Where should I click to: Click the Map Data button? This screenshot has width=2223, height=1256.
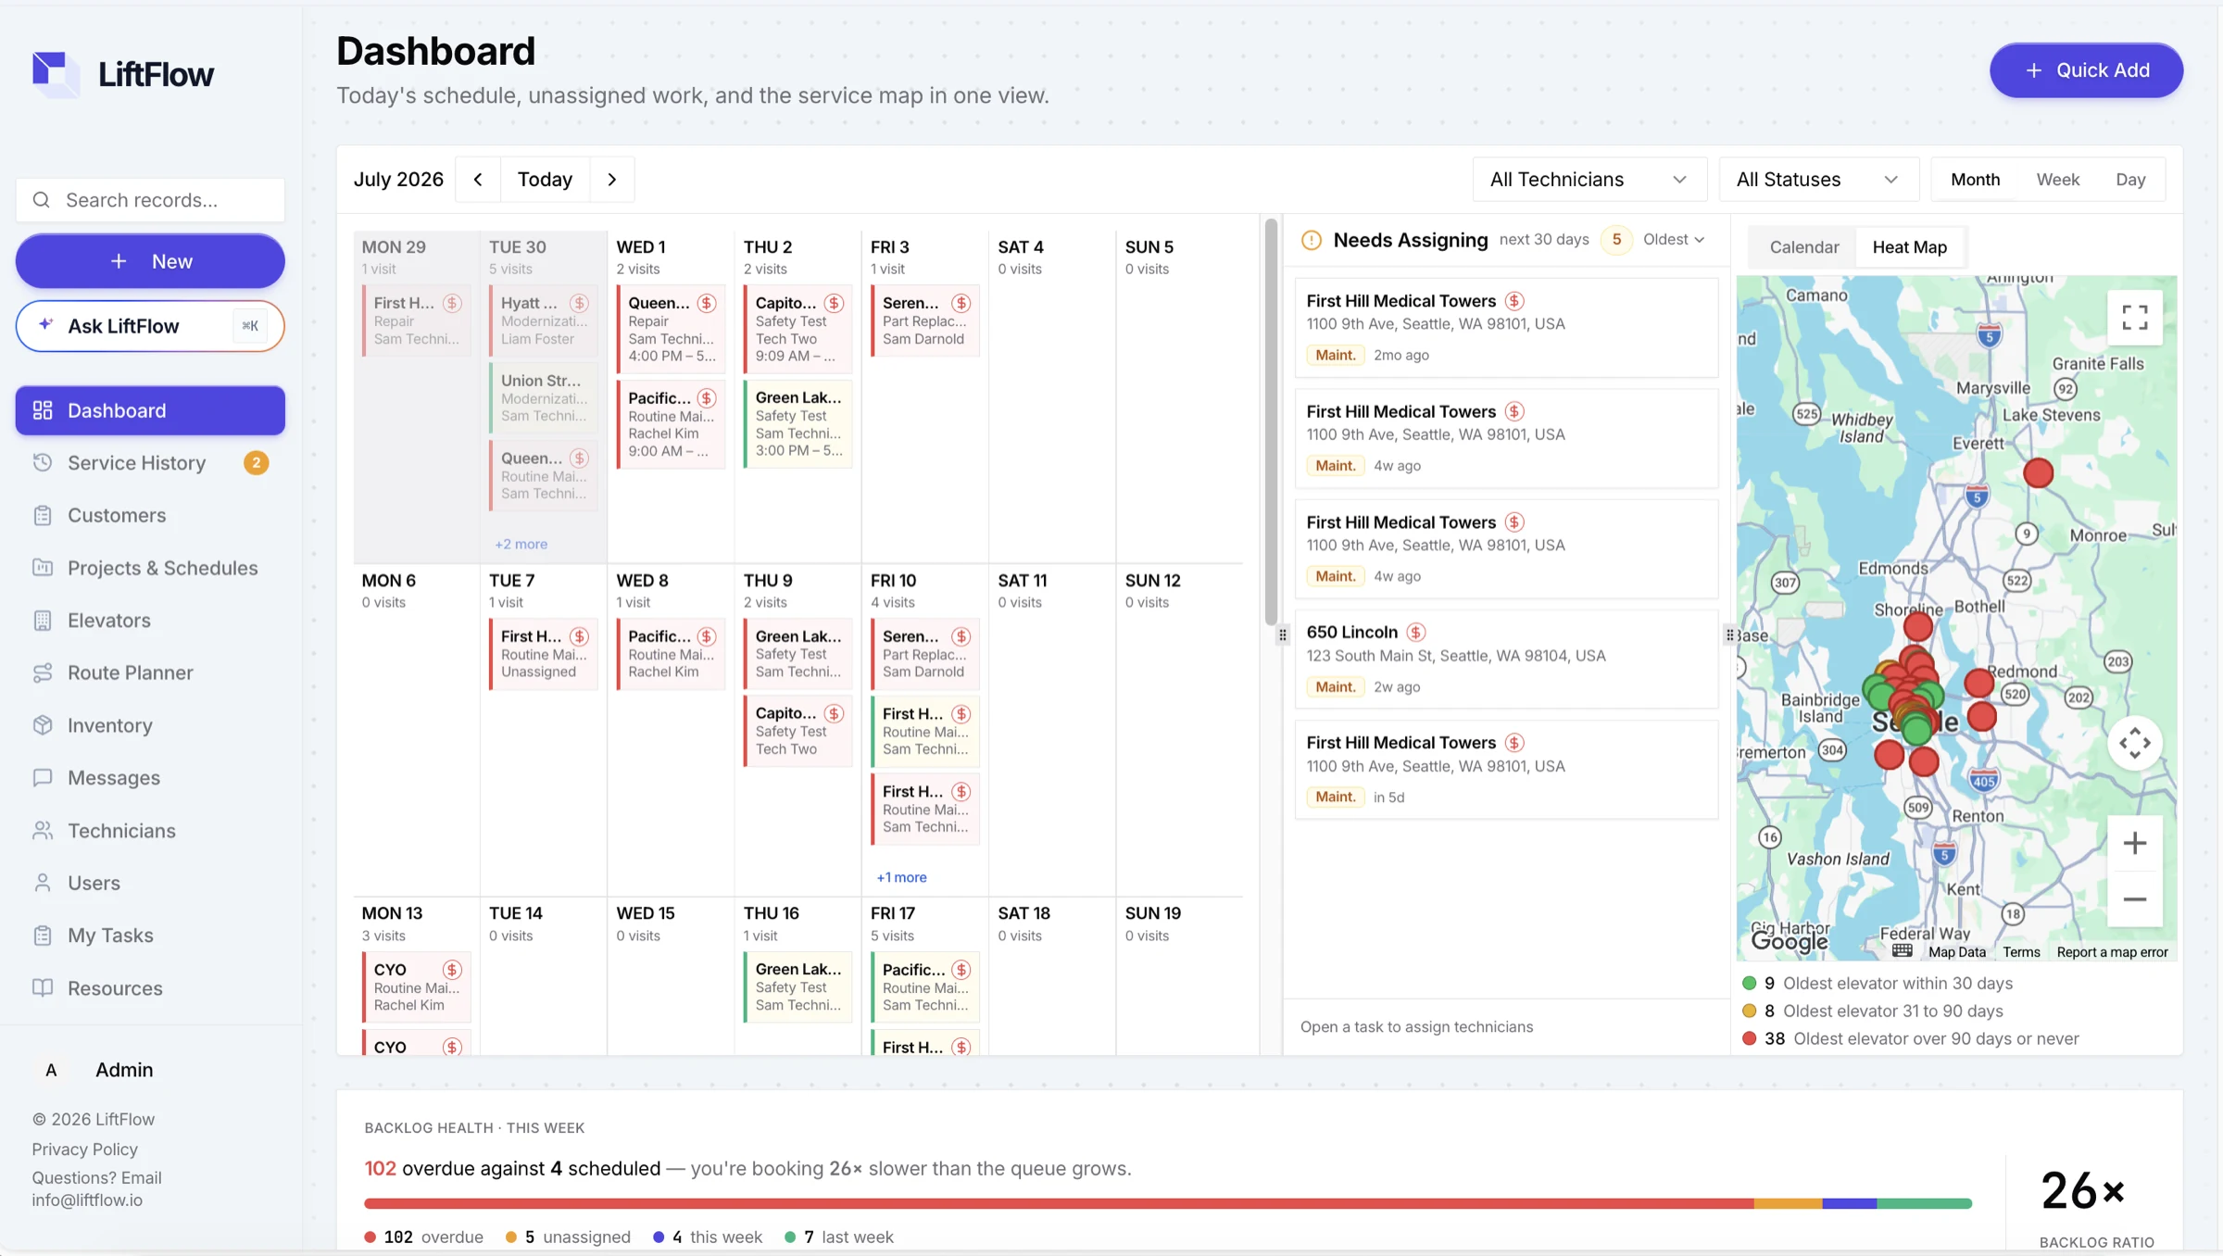1956,952
